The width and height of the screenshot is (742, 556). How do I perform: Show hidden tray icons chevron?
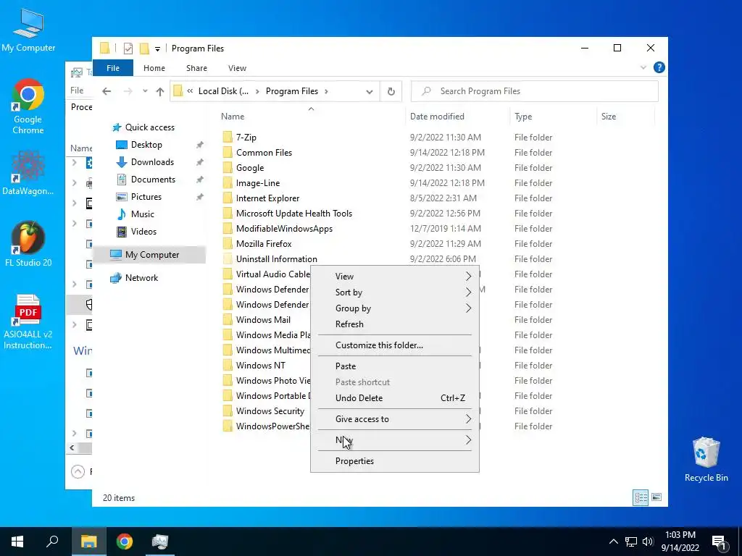(613, 542)
